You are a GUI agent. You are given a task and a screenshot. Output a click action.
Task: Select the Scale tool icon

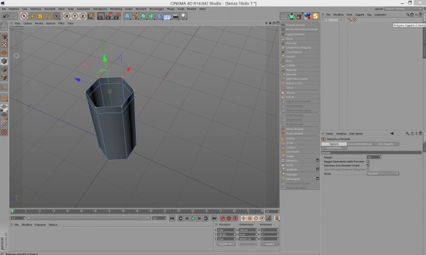tap(40, 16)
